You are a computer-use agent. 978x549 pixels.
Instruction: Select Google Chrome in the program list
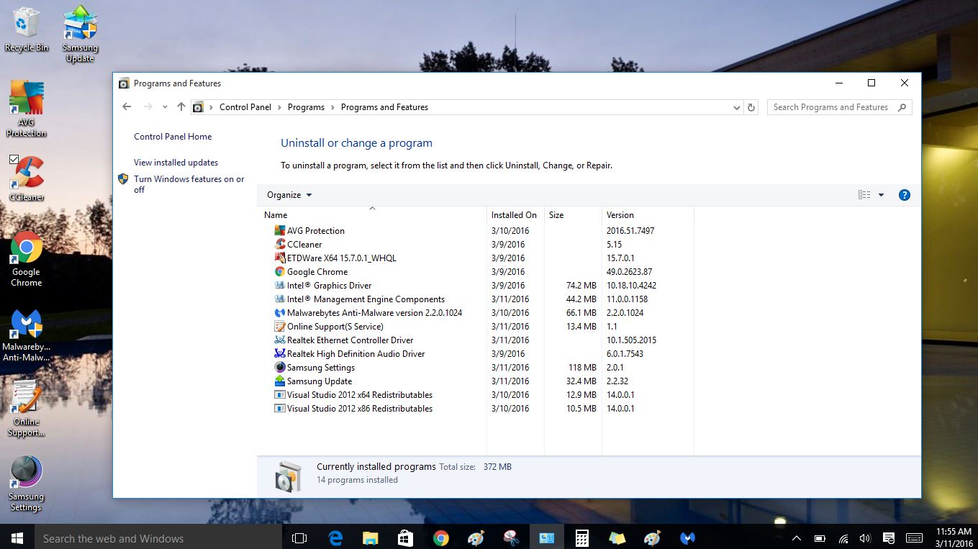317,271
